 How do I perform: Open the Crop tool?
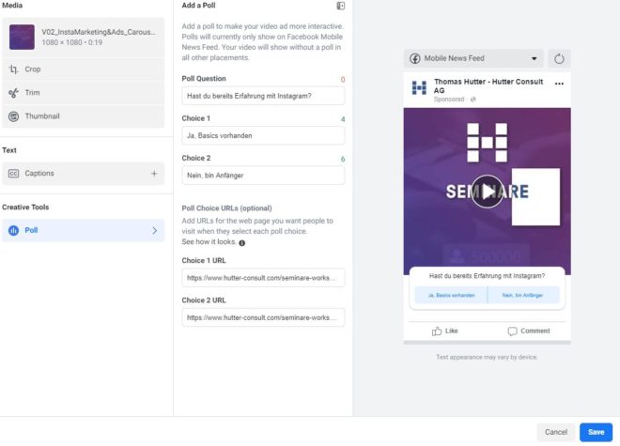click(83, 69)
